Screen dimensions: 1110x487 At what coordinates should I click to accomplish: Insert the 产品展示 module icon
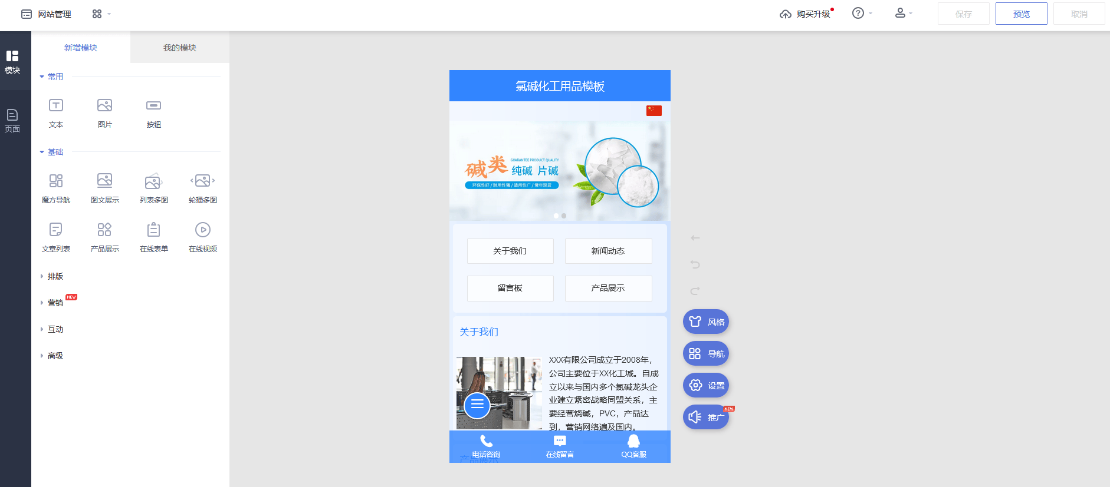104,230
